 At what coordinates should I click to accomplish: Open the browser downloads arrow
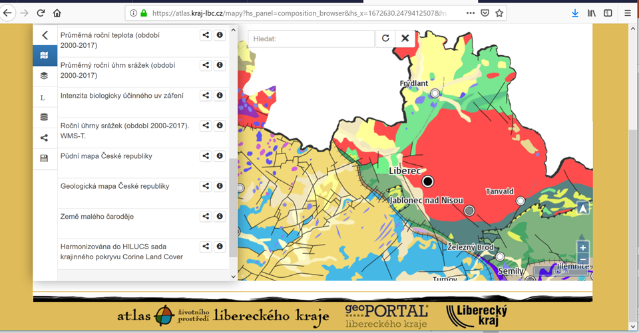(575, 13)
